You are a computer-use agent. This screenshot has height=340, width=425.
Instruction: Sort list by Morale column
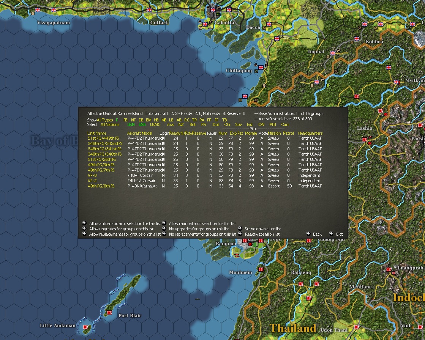tap(251, 133)
